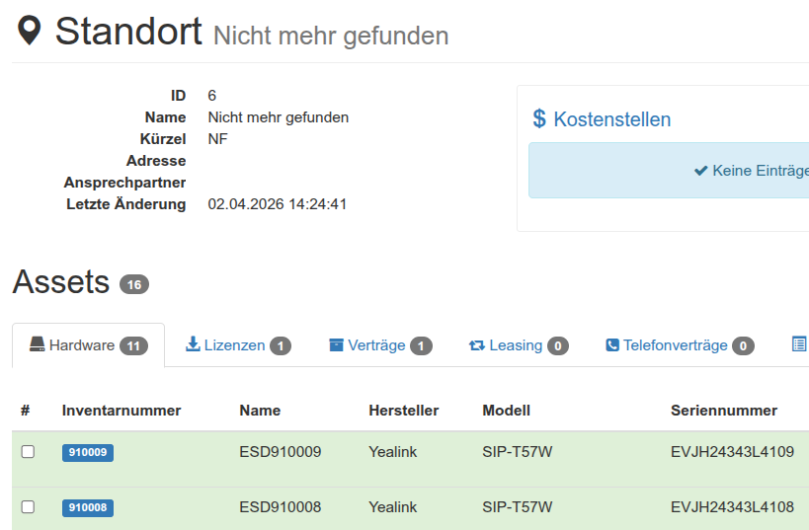Click the dollar sign icon for Kostenstellen

tap(539, 118)
